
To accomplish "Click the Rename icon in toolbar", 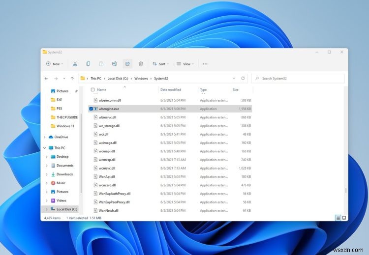I will point(114,64).
